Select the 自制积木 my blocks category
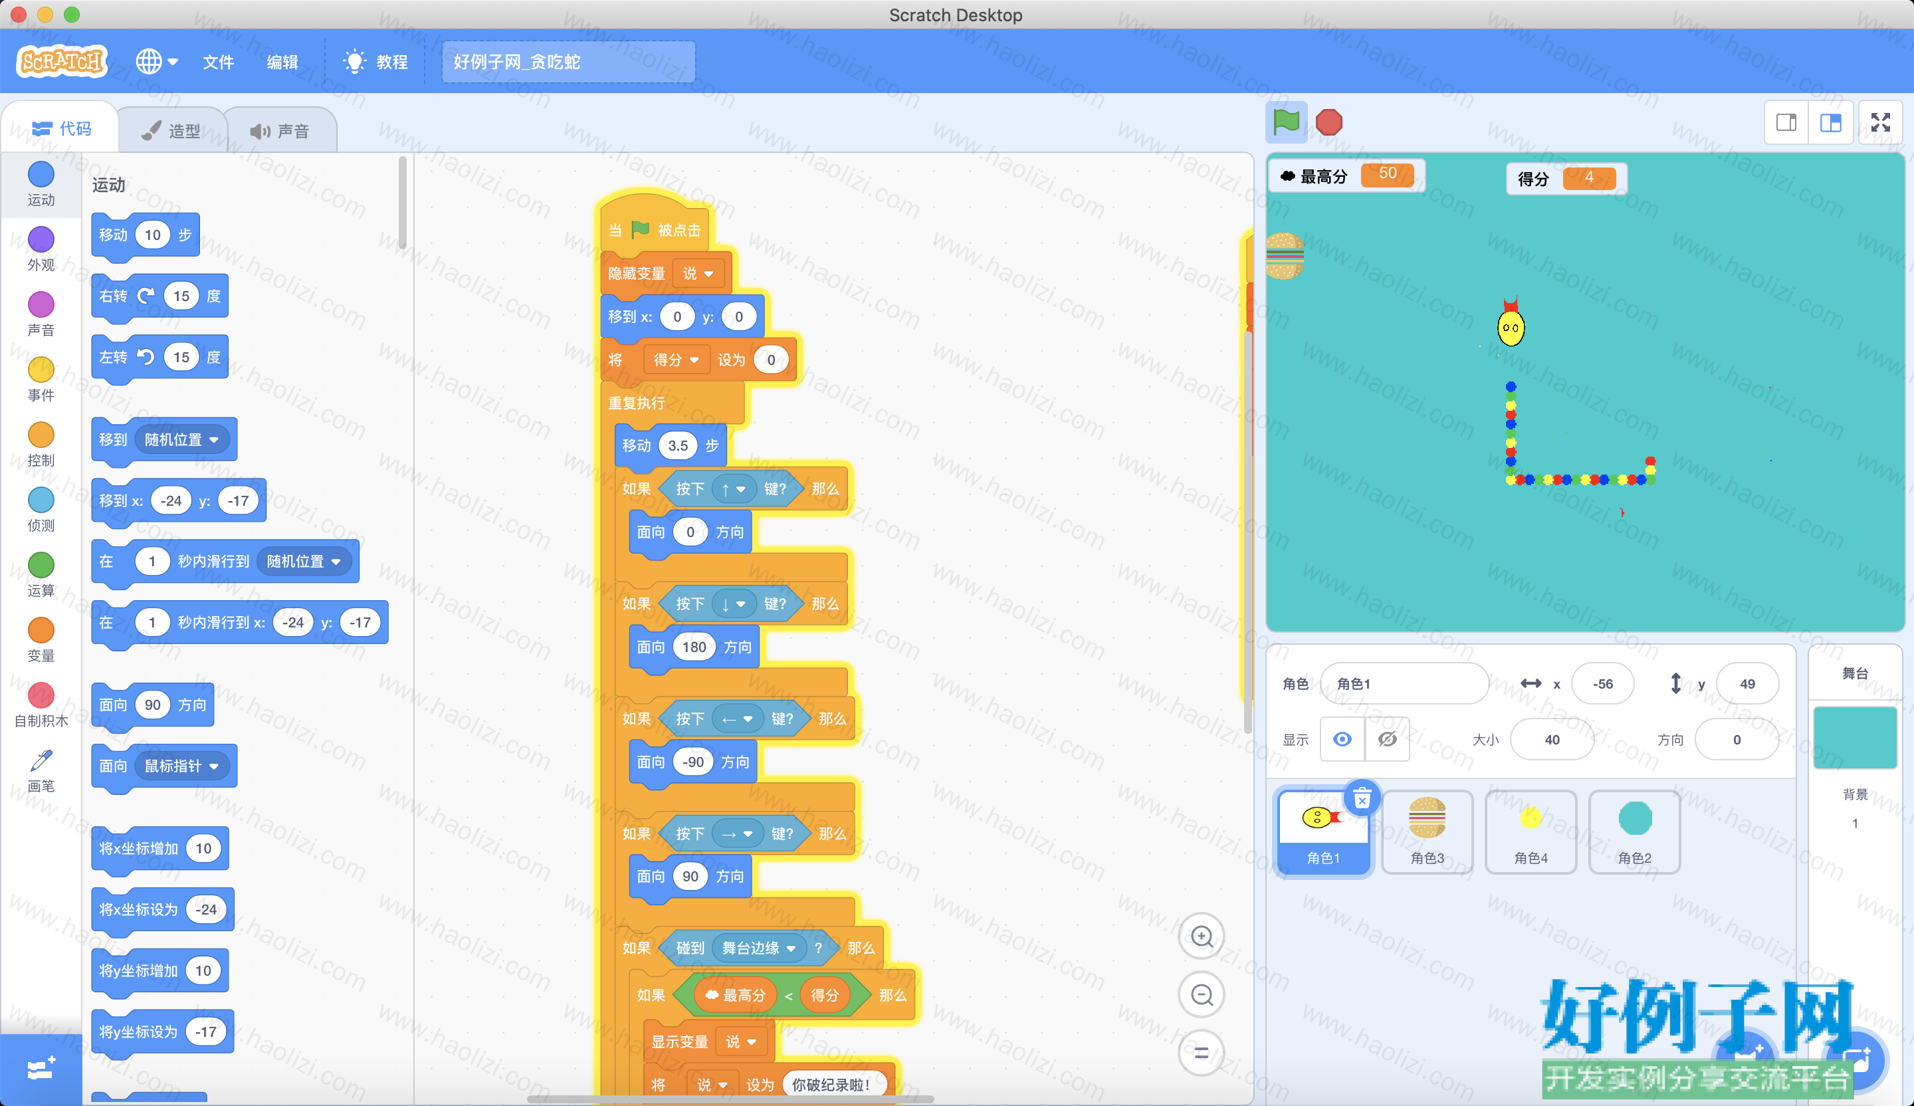1914x1106 pixels. (x=41, y=706)
